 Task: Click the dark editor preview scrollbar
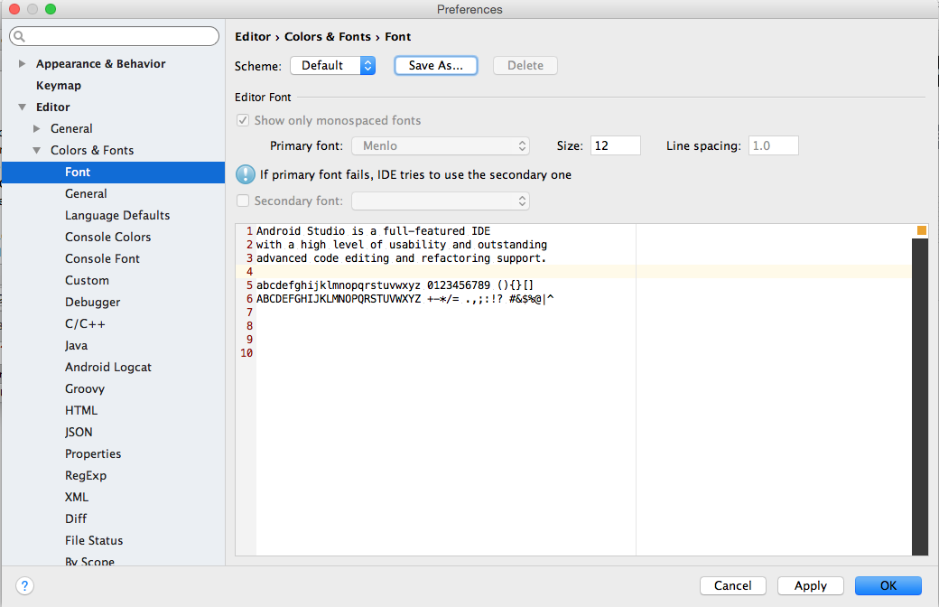pyautogui.click(x=920, y=397)
